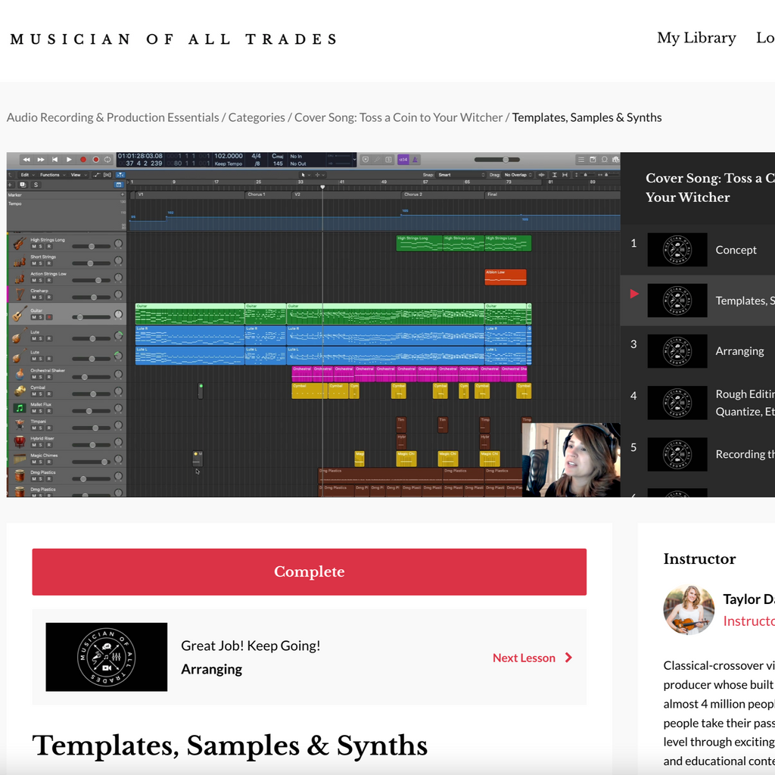
Task: Toggle record enable on Guitar track
Action: coord(49,317)
